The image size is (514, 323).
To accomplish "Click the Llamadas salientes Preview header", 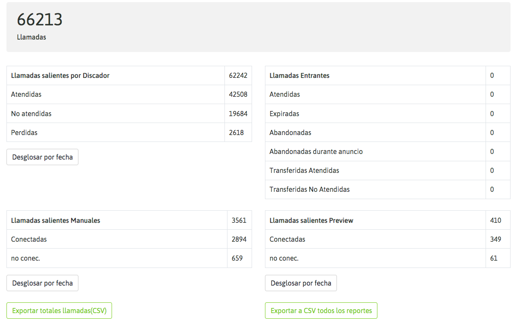I will (x=311, y=220).
